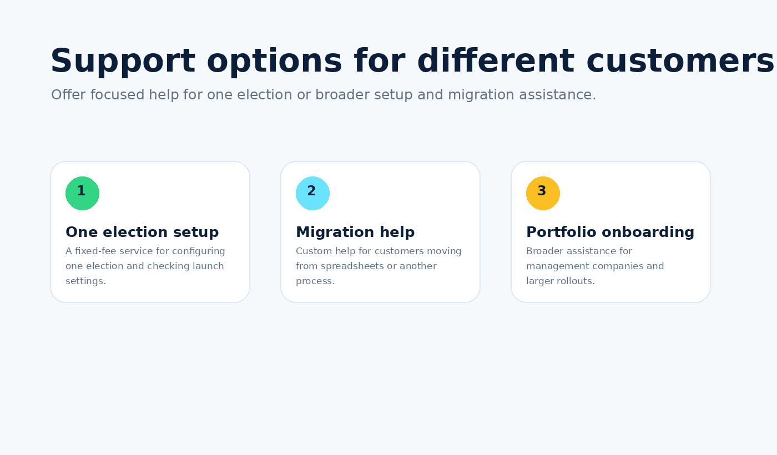The image size is (777, 455).
Task: Click the word 'process.' in Migration card
Action: click(315, 281)
